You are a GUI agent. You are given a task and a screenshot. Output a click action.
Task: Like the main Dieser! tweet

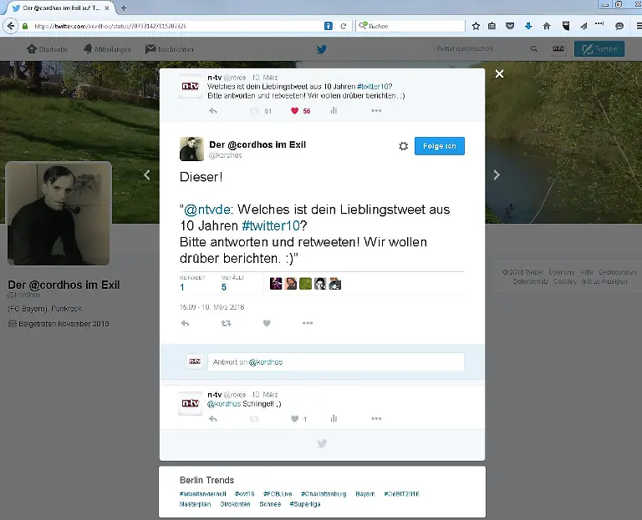tap(267, 323)
